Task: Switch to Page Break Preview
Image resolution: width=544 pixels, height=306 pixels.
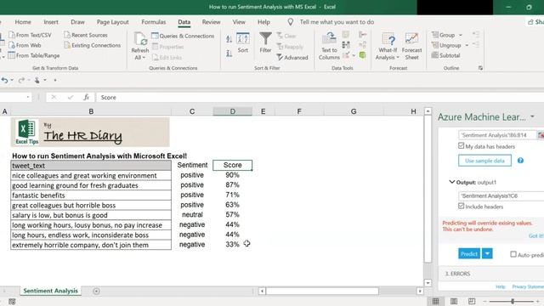Action: pos(472,301)
